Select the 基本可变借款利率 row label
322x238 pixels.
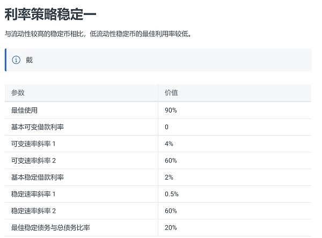pos(38,127)
